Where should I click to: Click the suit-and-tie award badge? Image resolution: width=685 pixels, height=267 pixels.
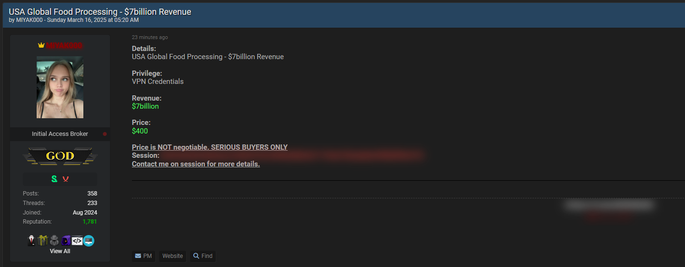click(x=31, y=241)
